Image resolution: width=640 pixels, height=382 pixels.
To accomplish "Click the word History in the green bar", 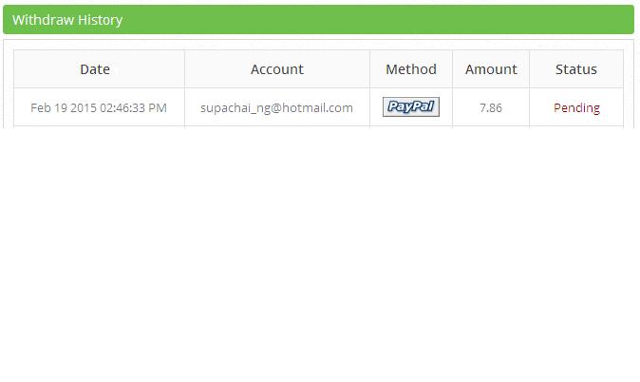I will click(x=98, y=19).
